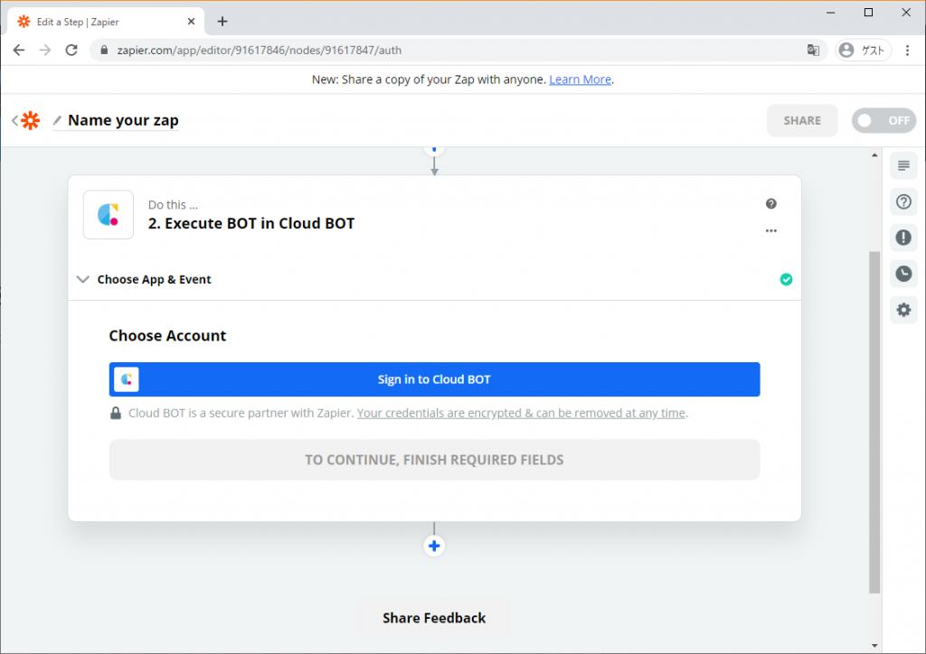Click the Choose Account heading

point(167,335)
